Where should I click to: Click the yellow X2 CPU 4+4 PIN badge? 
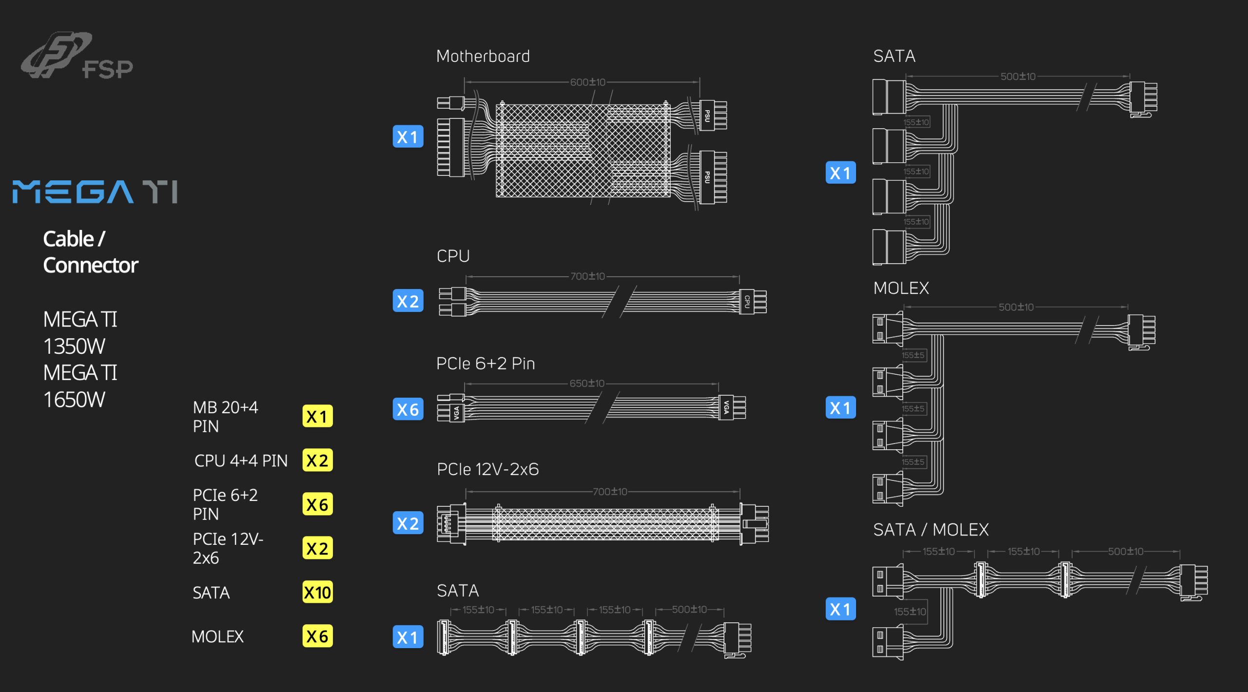317,460
